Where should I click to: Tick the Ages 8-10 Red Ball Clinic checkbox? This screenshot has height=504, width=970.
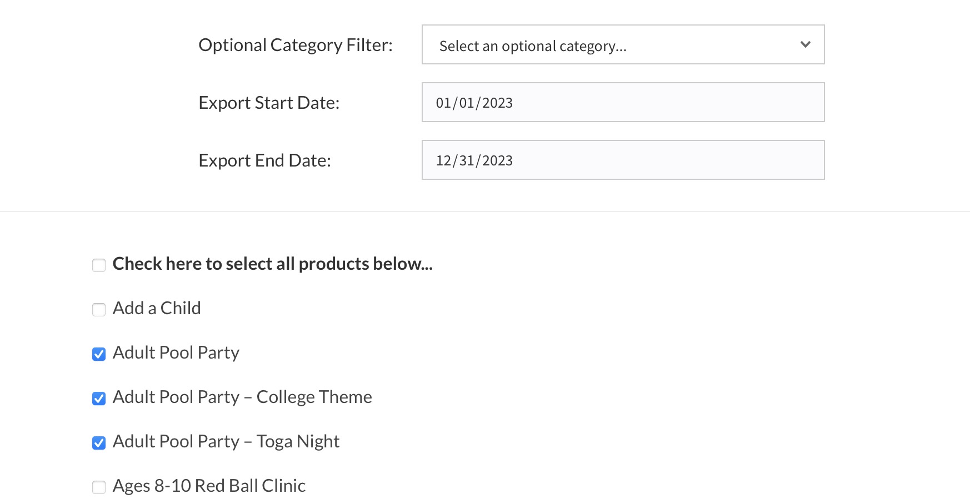99,487
